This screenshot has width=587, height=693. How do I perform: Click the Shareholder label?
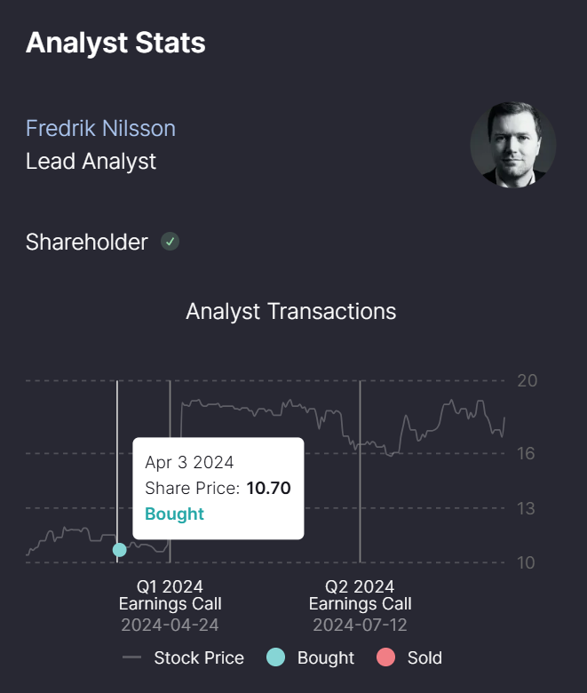click(86, 243)
